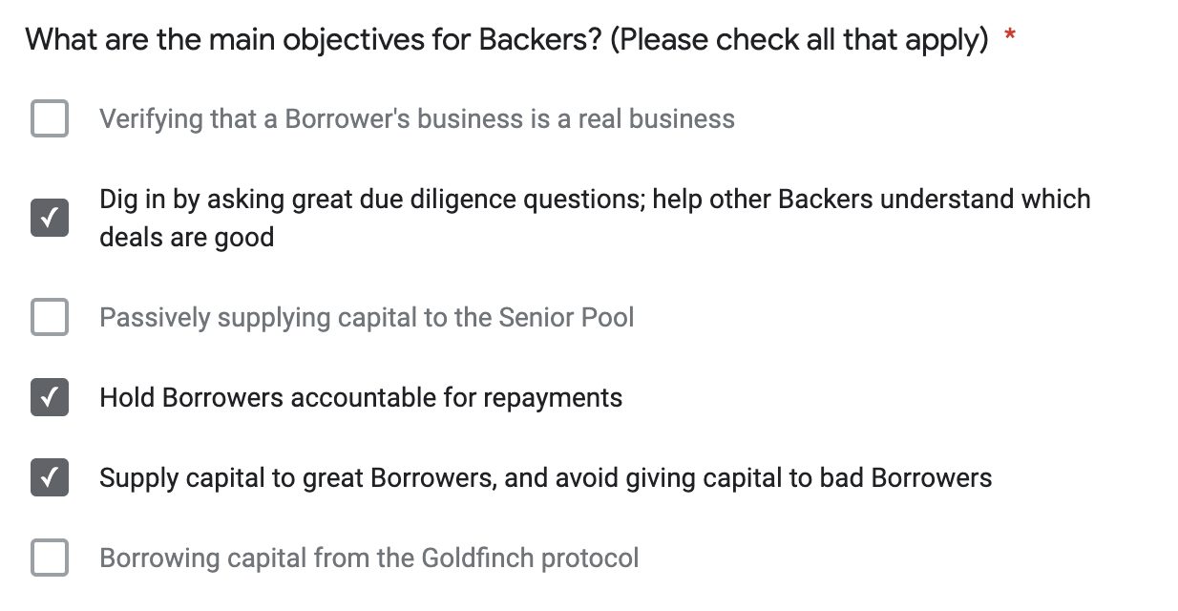Check the 'Verifying that a Borrower's business' checkbox

[x=50, y=118]
